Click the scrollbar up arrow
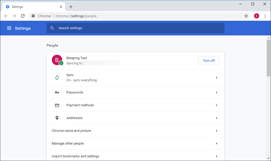 point(268,38)
